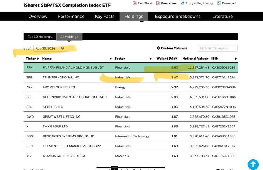The height and width of the screenshot is (170, 263).
Task: Sort by the Ticker column arrow
Action: pos(38,59)
